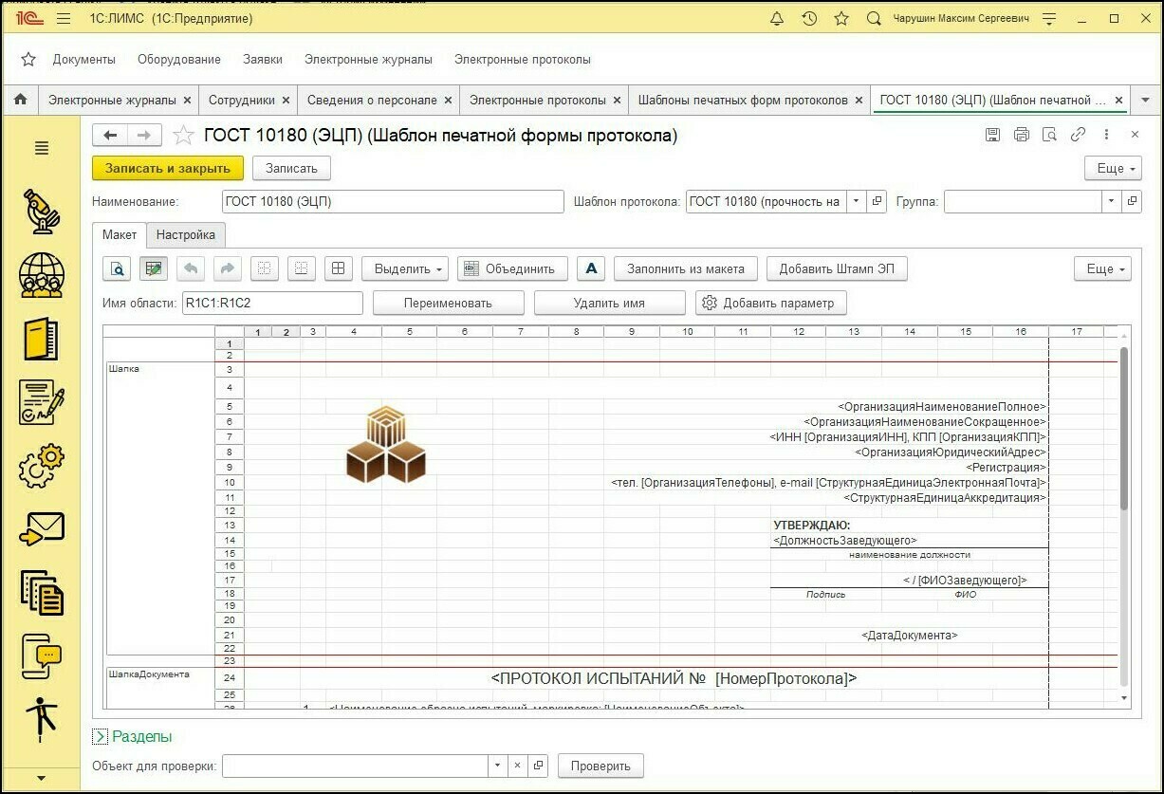Click Заполнить из макета button
This screenshot has height=794, width=1164.
[x=686, y=268]
